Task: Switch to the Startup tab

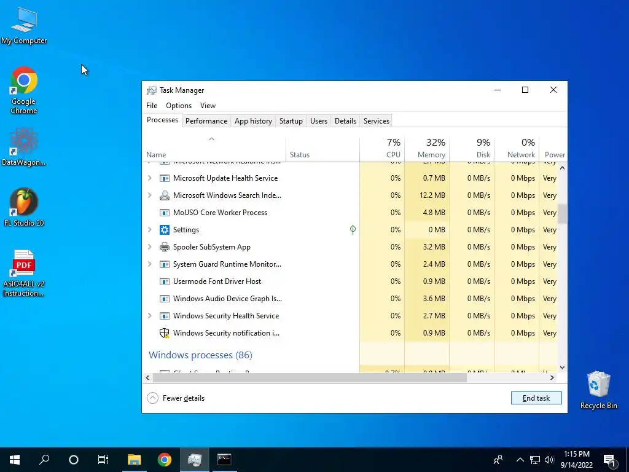Action: [291, 121]
